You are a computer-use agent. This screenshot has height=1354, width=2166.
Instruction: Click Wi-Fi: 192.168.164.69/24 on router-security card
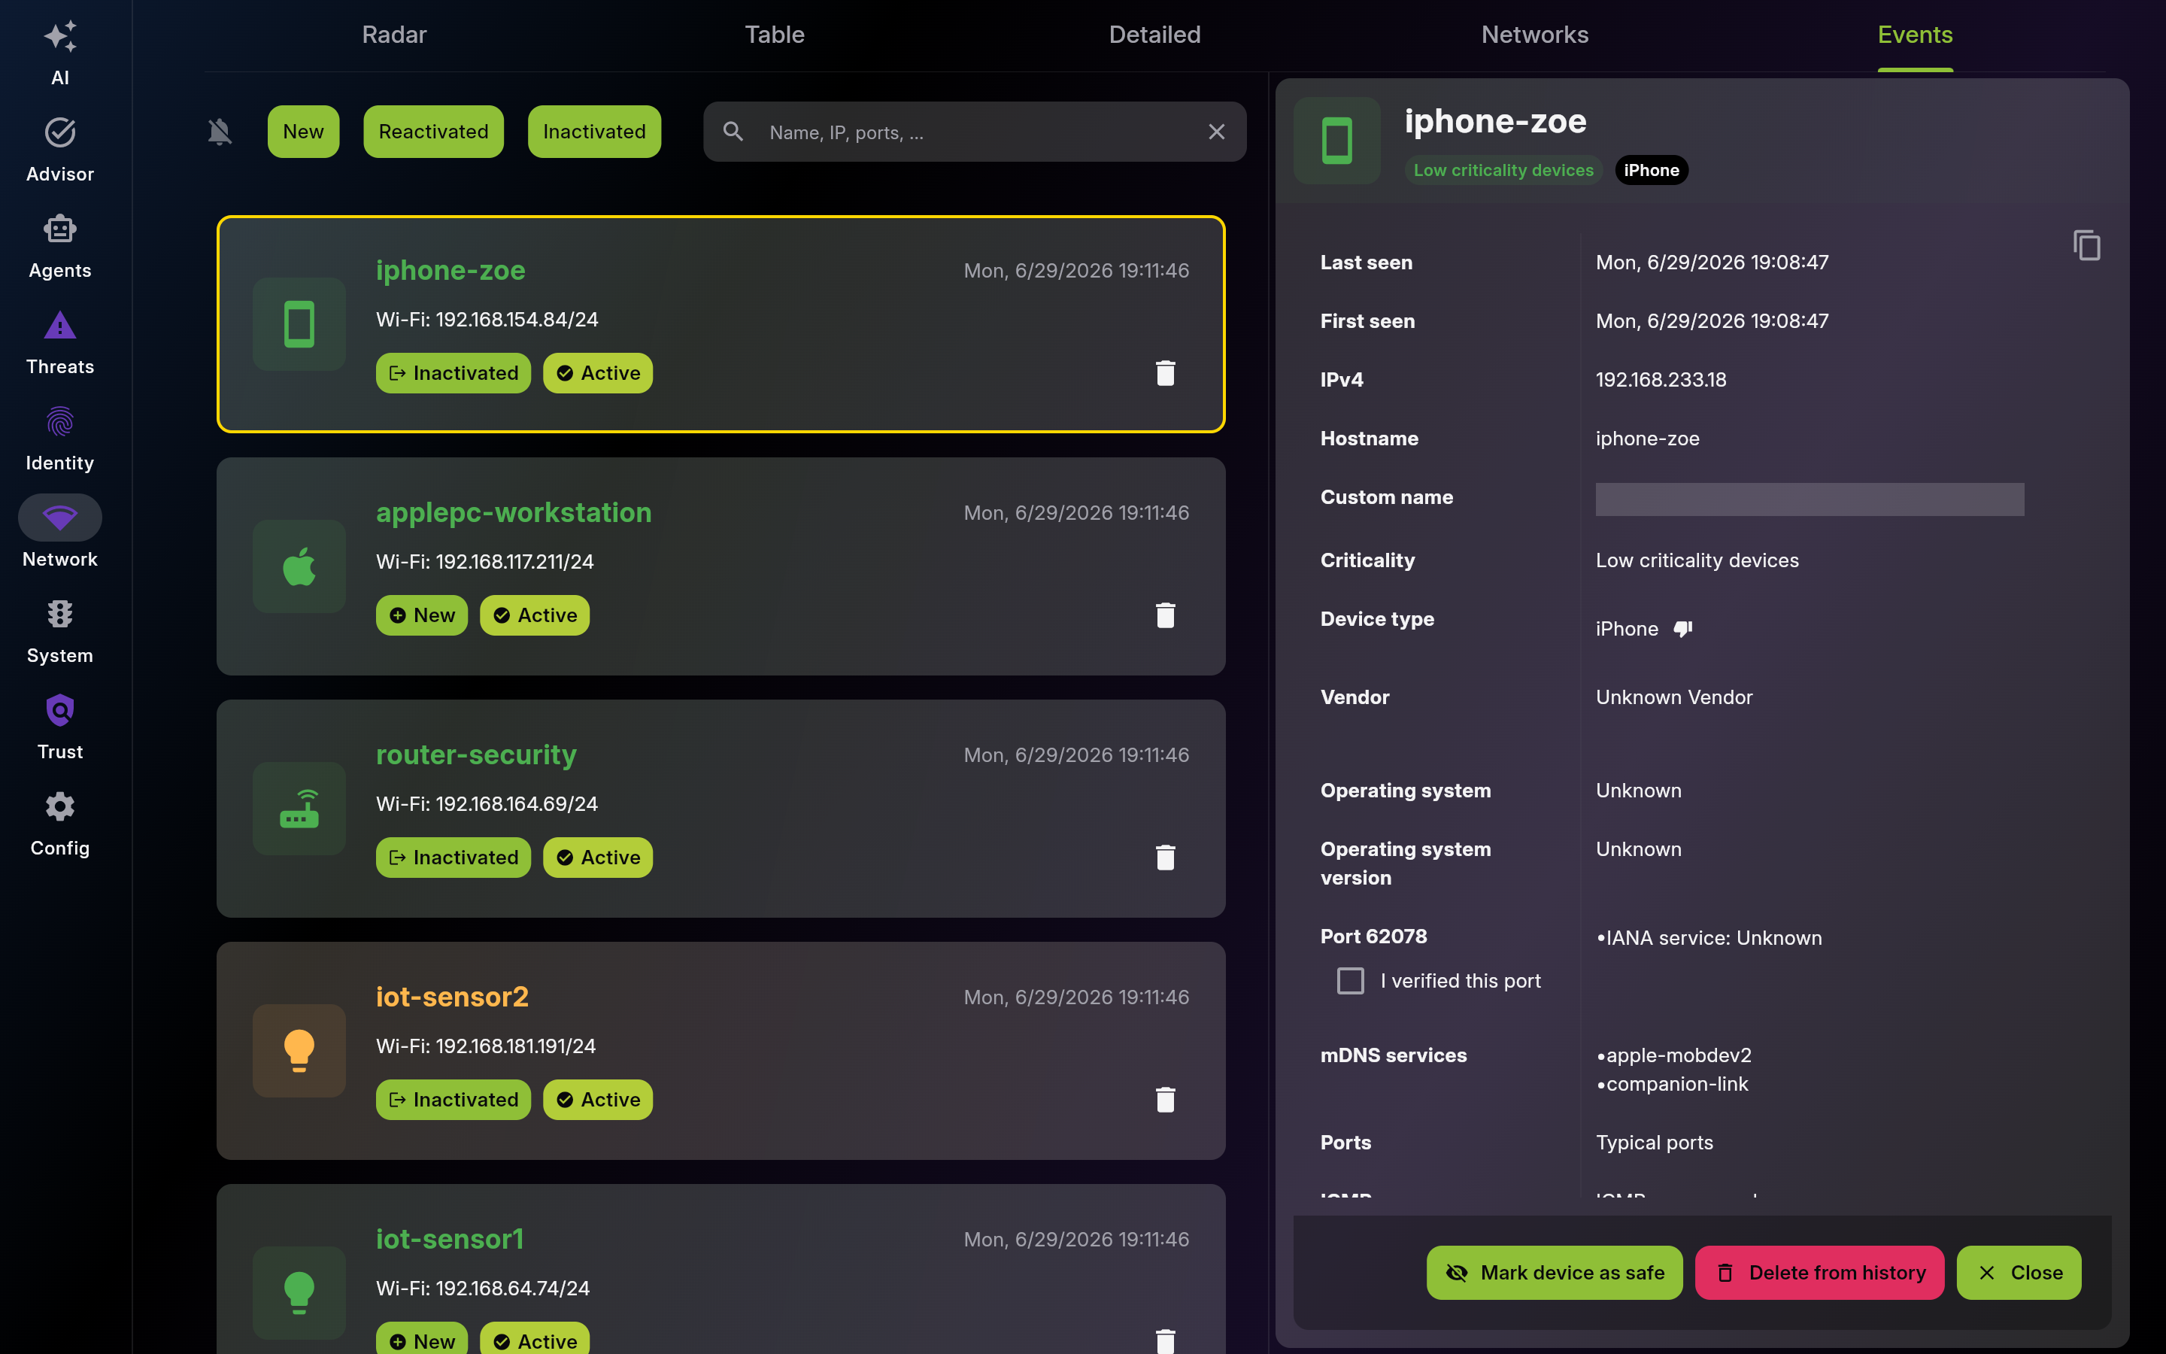(x=487, y=804)
